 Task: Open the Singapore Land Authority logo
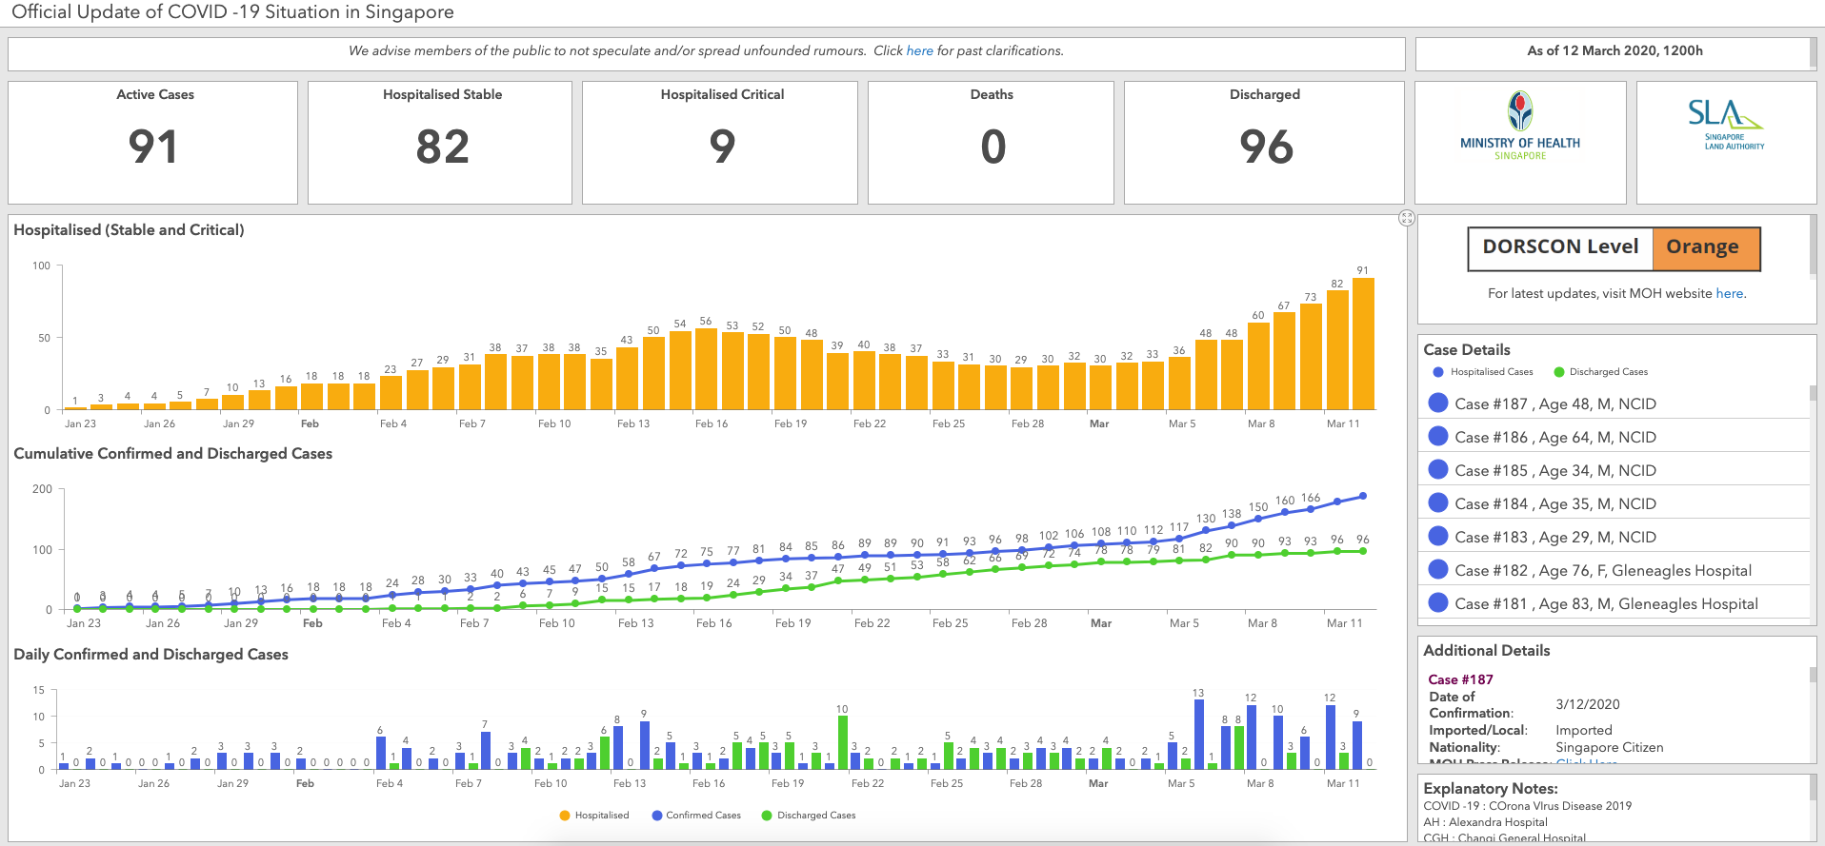[1726, 125]
